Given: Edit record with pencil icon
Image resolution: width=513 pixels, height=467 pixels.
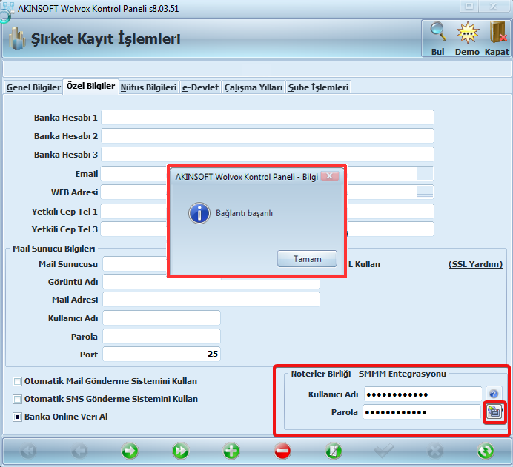Looking at the screenshot, I should [x=334, y=451].
